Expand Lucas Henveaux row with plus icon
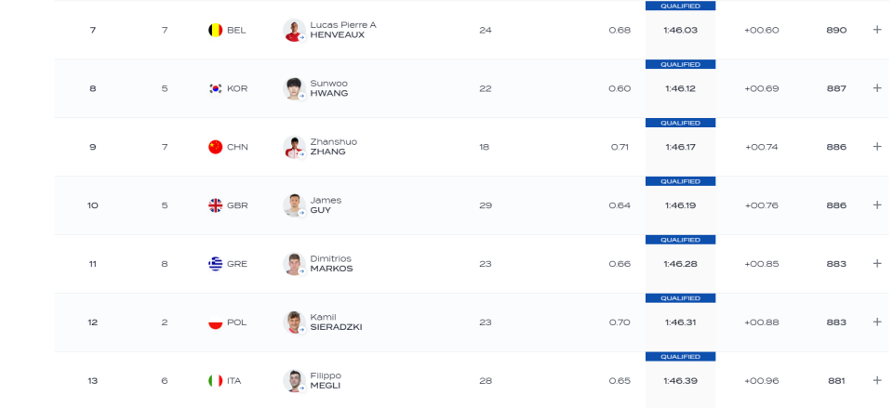 pos(877,30)
